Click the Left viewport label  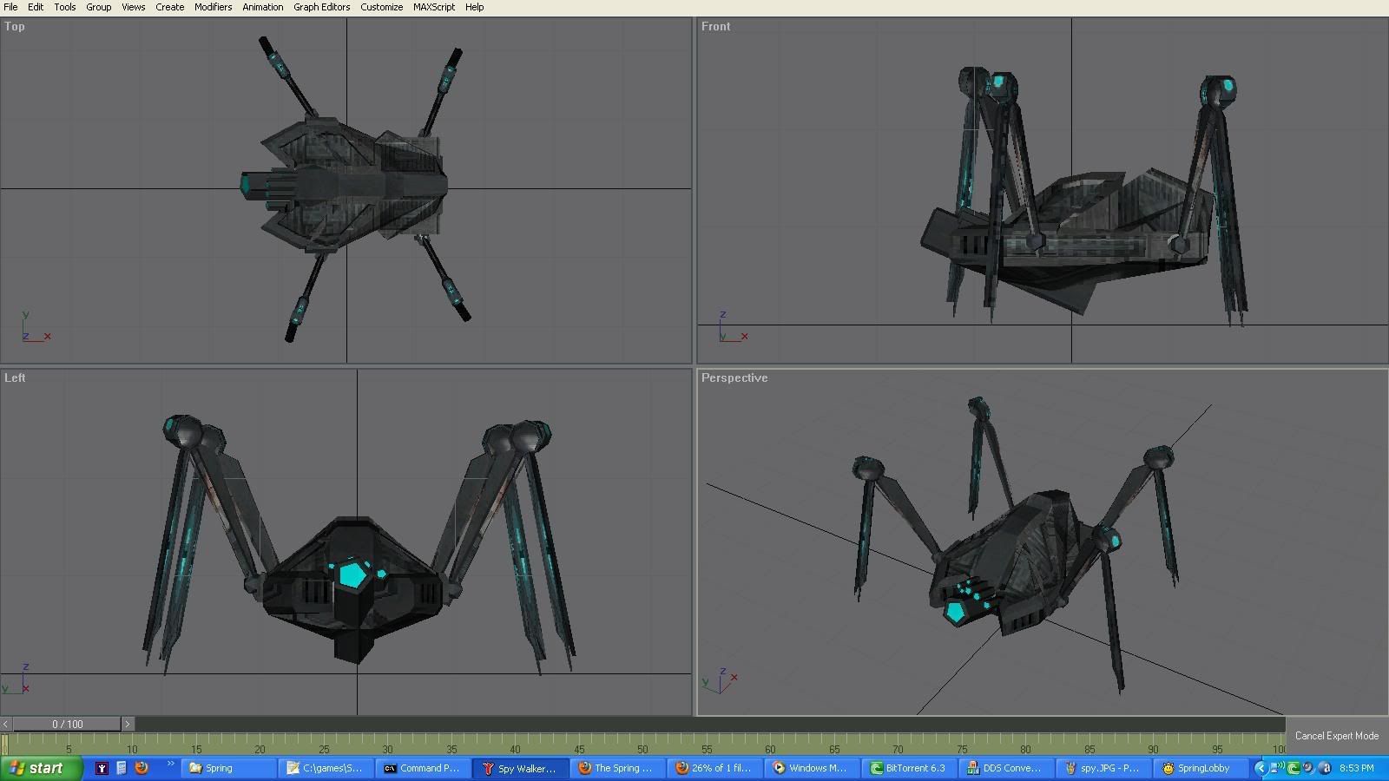(x=15, y=378)
